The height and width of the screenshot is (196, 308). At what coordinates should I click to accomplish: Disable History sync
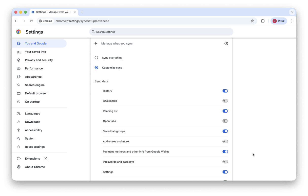click(225, 91)
